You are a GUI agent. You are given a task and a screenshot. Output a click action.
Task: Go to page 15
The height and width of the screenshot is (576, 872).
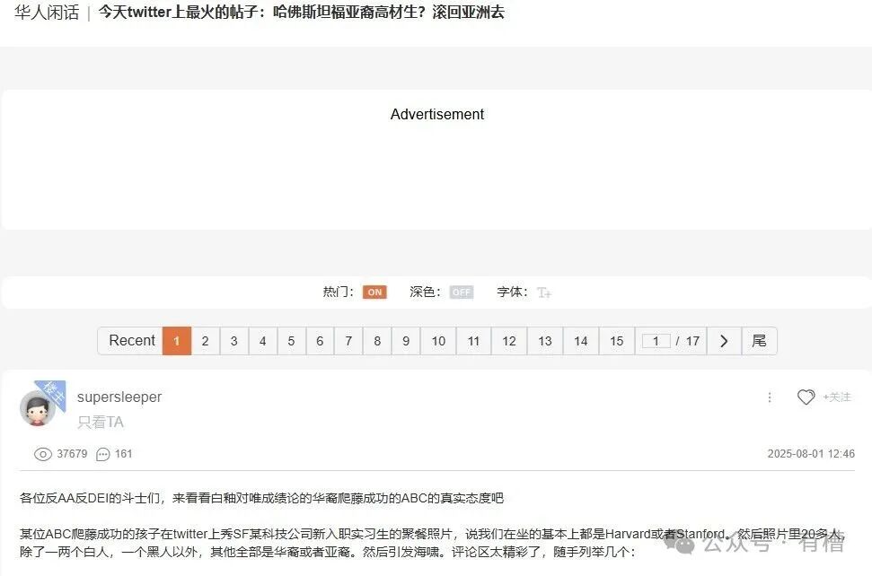pos(617,341)
